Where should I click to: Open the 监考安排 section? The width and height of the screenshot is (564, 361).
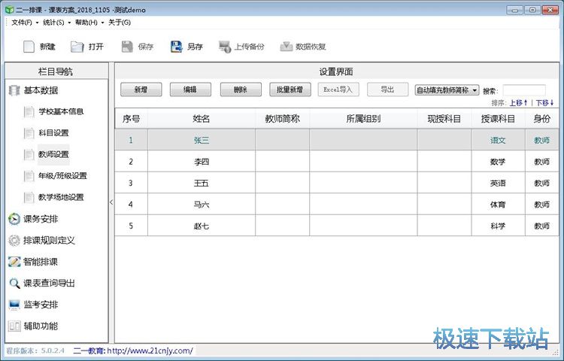coord(41,305)
